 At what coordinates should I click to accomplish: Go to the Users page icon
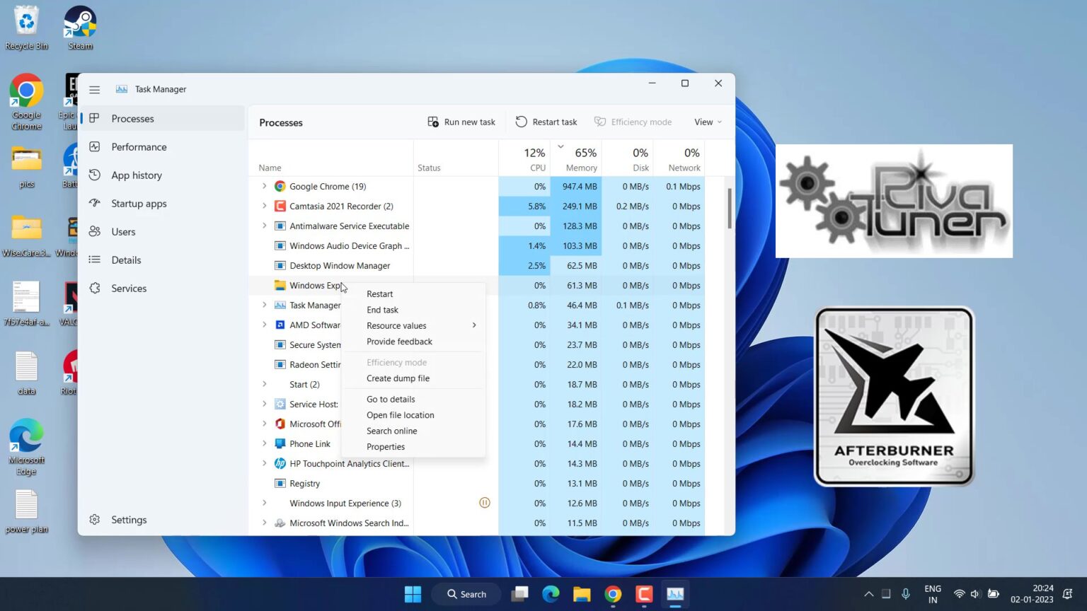[95, 232]
